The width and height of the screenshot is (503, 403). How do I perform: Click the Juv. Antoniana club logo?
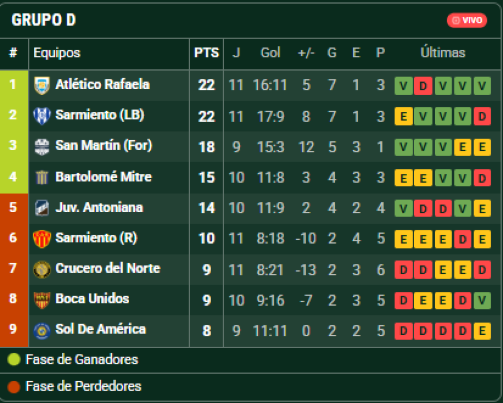42,208
